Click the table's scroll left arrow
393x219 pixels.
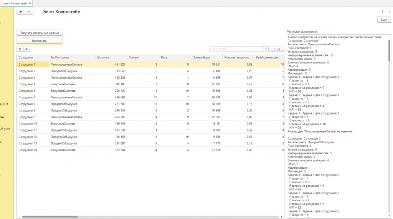tap(19, 217)
